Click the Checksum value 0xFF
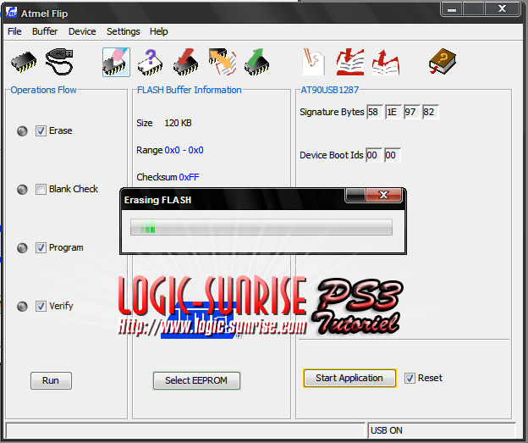Screen dimensions: 528x443 (x=189, y=177)
